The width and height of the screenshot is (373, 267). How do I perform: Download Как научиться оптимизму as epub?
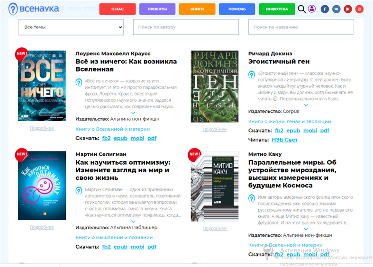point(120,247)
